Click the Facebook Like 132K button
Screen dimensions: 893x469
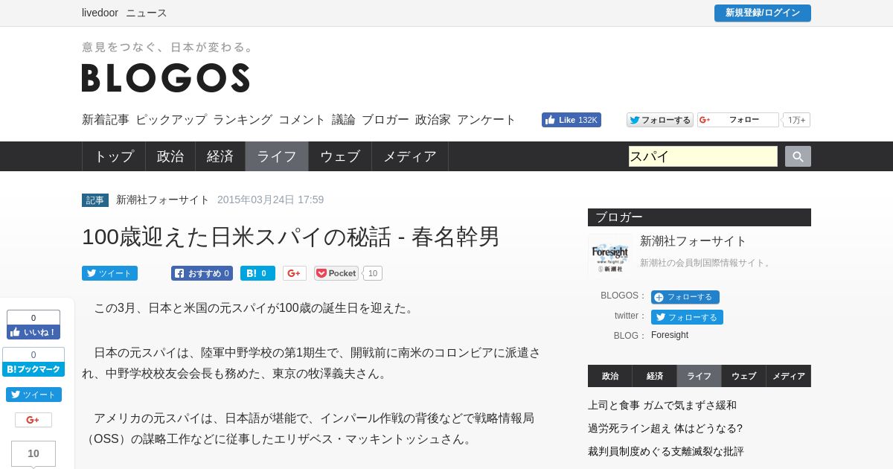tap(572, 120)
